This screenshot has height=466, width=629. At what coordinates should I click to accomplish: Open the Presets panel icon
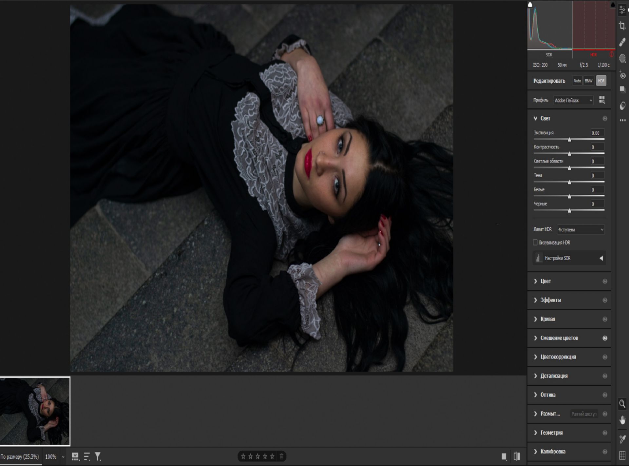[x=622, y=106]
